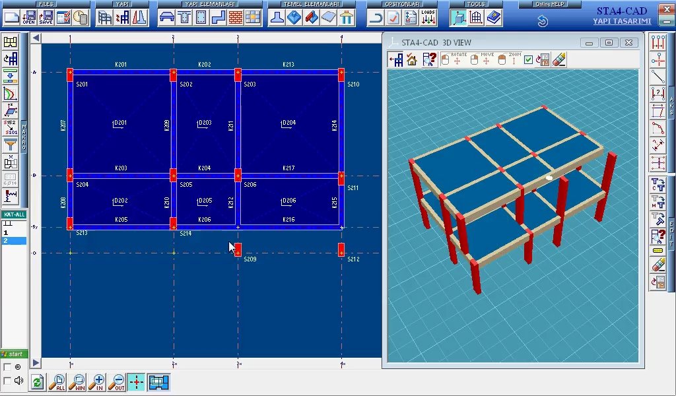Click the story navigation icon in 3D VIEW
Screen dimensions: 676x396
(x=396, y=59)
